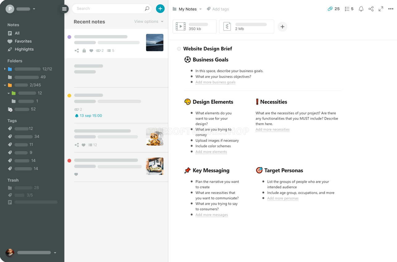Open the View options dropdown

pos(149,22)
